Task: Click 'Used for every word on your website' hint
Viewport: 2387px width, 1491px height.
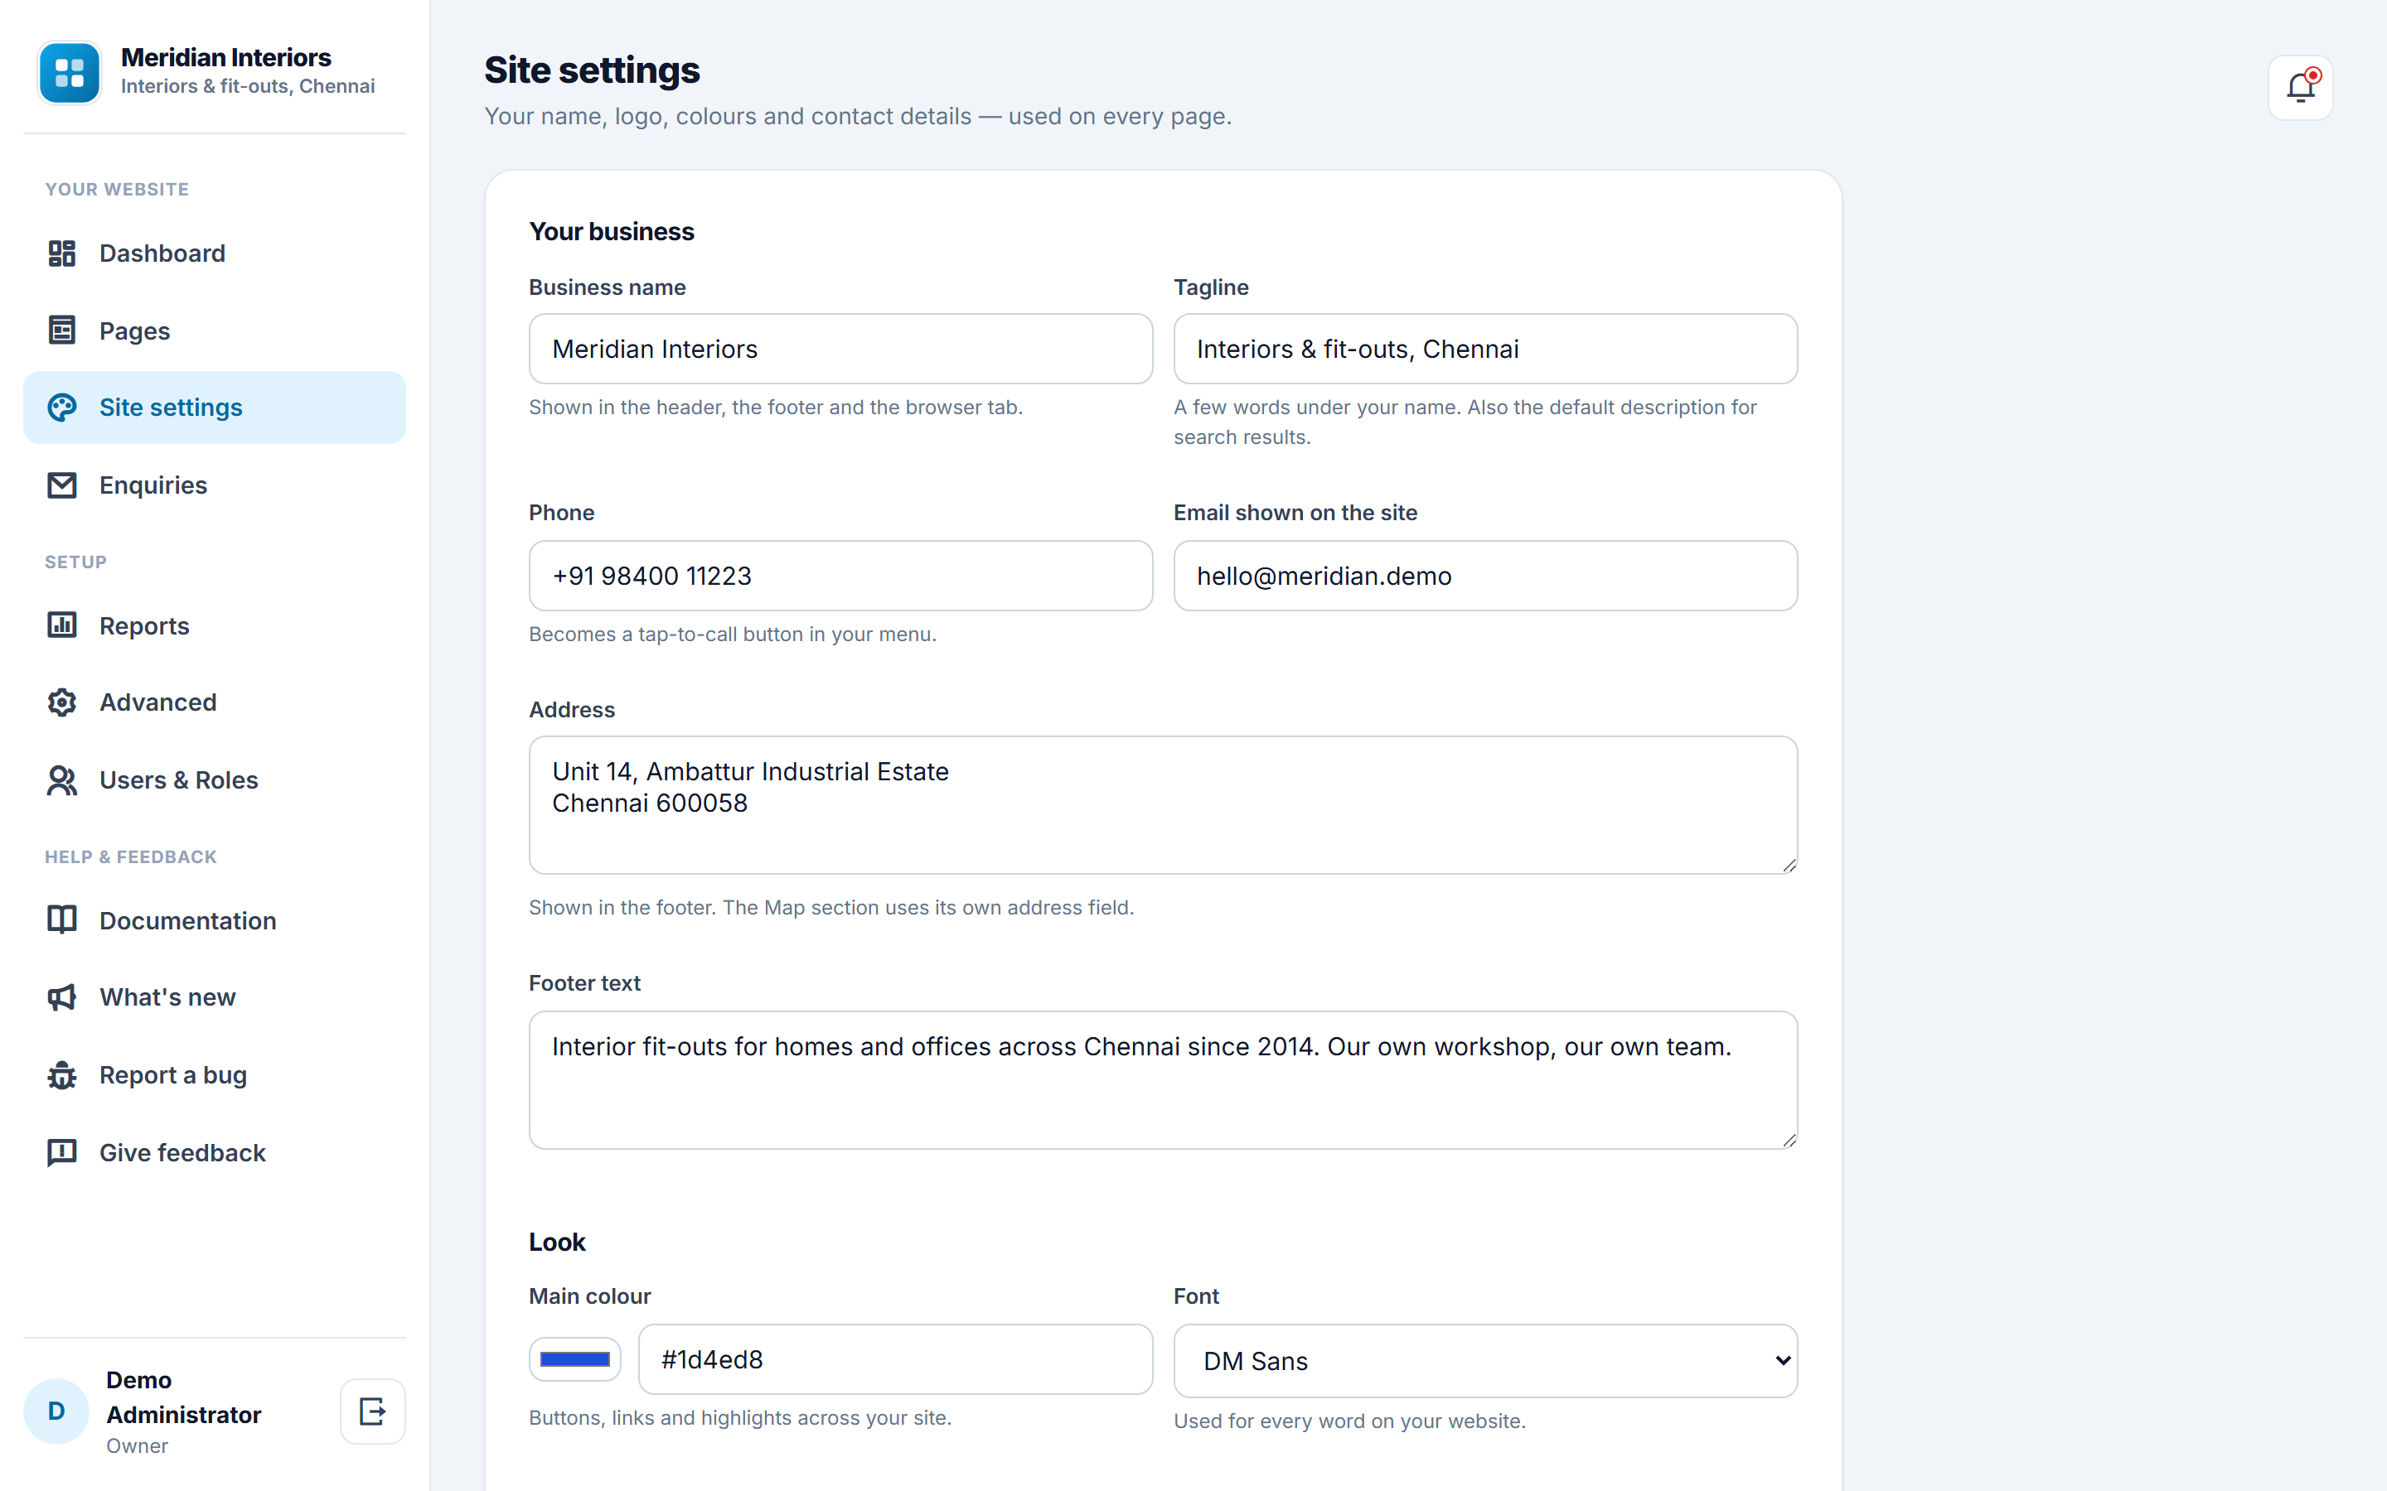Action: tap(1349, 1421)
